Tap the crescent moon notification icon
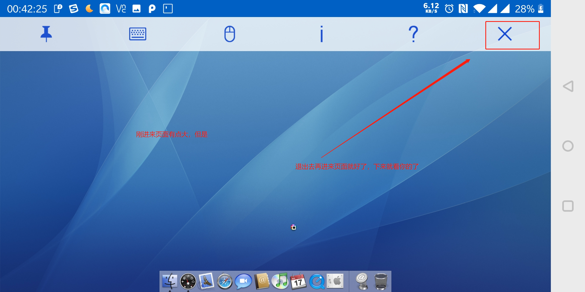The height and width of the screenshot is (292, 585). [x=89, y=9]
